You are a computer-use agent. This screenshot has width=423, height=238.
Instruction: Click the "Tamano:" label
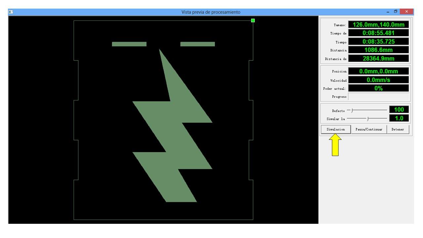(340, 25)
